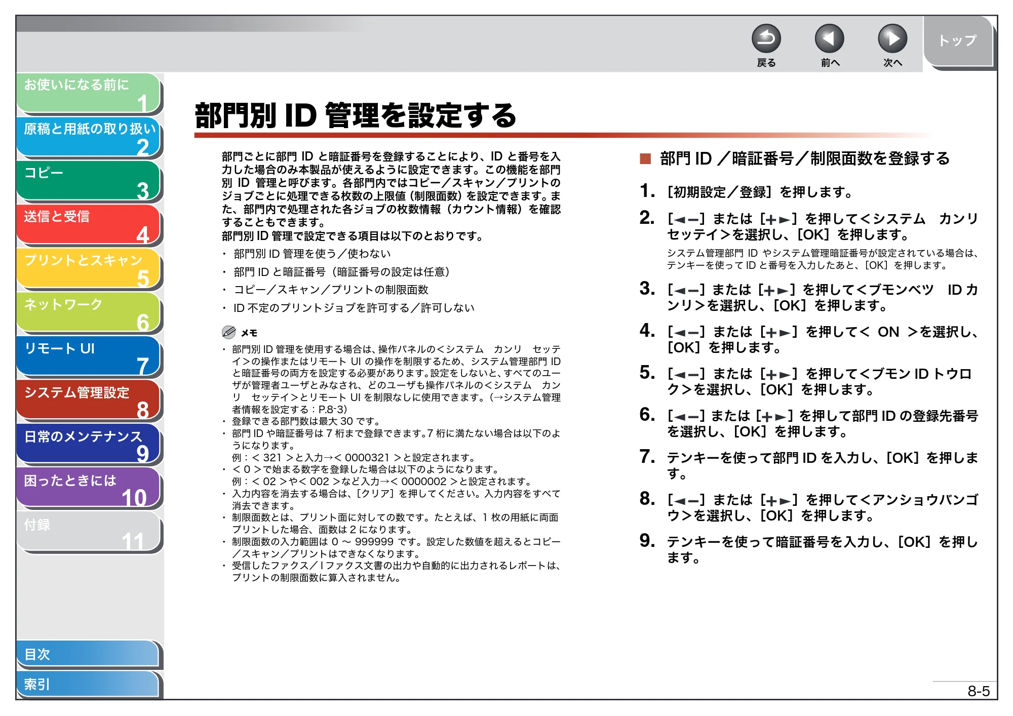Image resolution: width=1013 pixels, height=716 pixels.
Task: Open chapter 7 リモート UI tab
Action: point(89,356)
